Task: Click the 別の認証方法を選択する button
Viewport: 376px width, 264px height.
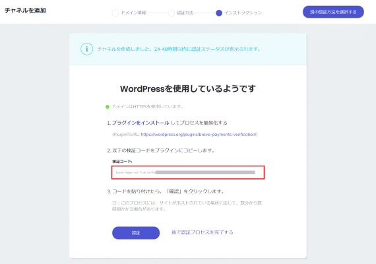Action: click(x=333, y=12)
